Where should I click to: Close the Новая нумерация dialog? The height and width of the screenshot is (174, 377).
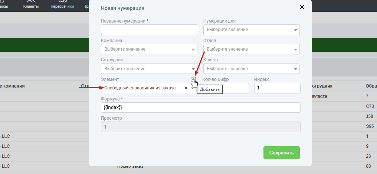tap(302, 7)
